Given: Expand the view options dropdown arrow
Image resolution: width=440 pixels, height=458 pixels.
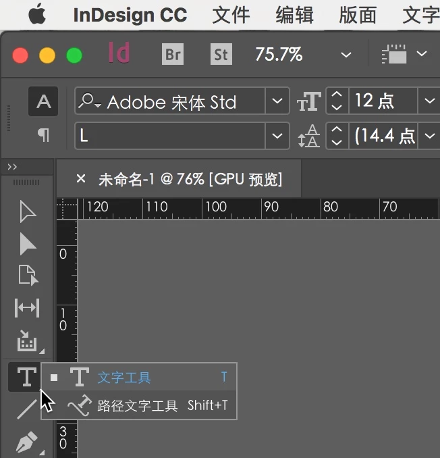Looking at the screenshot, I should coord(422,54).
